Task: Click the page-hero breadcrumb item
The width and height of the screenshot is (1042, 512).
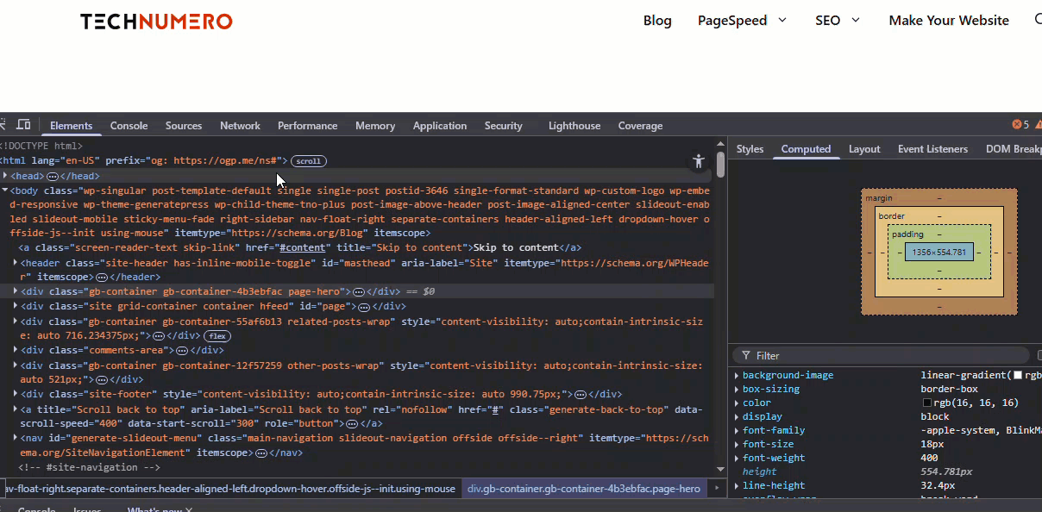Action: click(584, 489)
